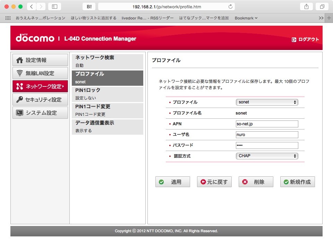
Task: Show hidden bookmarks with the double chevron
Action: [321, 18]
